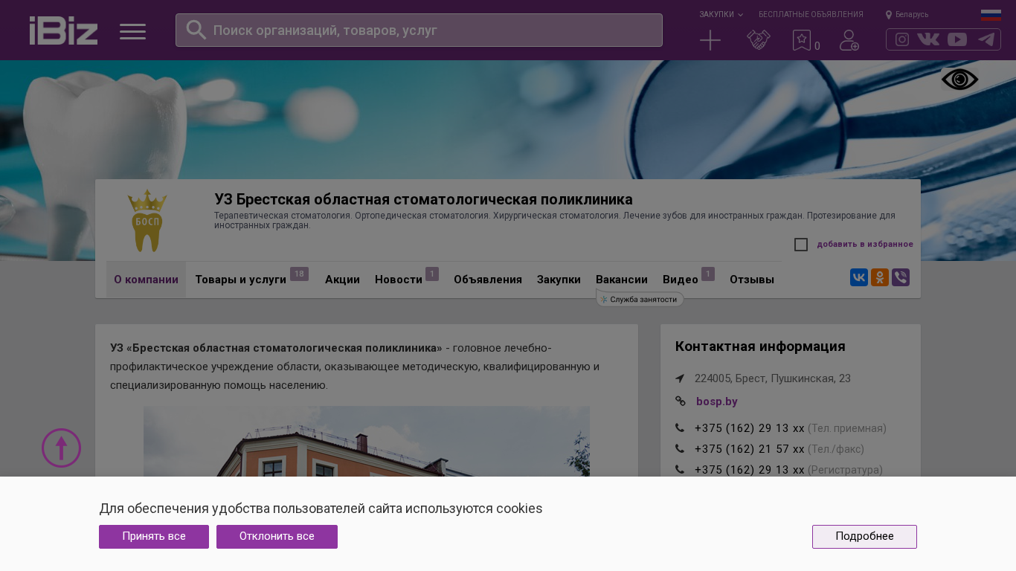The image size is (1016, 571).
Task: Click the location pin next to Беларусь
Action: point(888,15)
